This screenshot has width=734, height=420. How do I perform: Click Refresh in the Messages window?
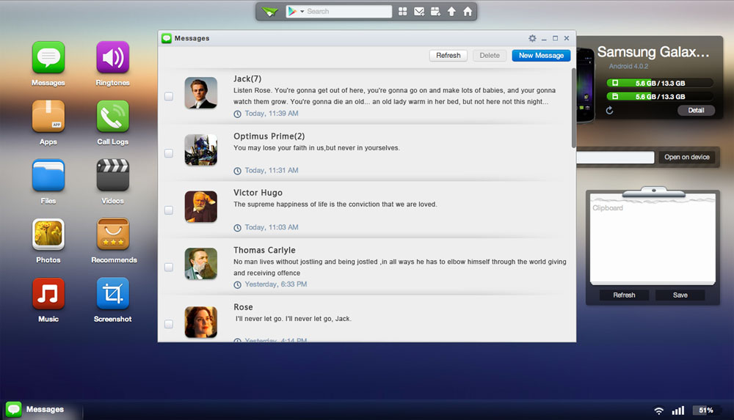[448, 56]
